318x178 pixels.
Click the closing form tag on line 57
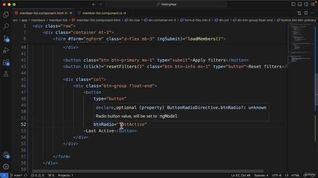pyautogui.click(x=62, y=156)
